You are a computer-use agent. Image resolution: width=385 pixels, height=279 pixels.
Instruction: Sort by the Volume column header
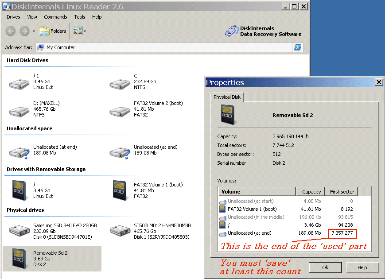257,192
